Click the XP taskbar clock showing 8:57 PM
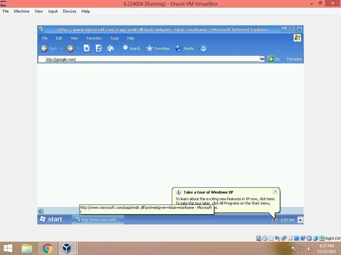The image size is (341, 255). pyautogui.click(x=287, y=220)
